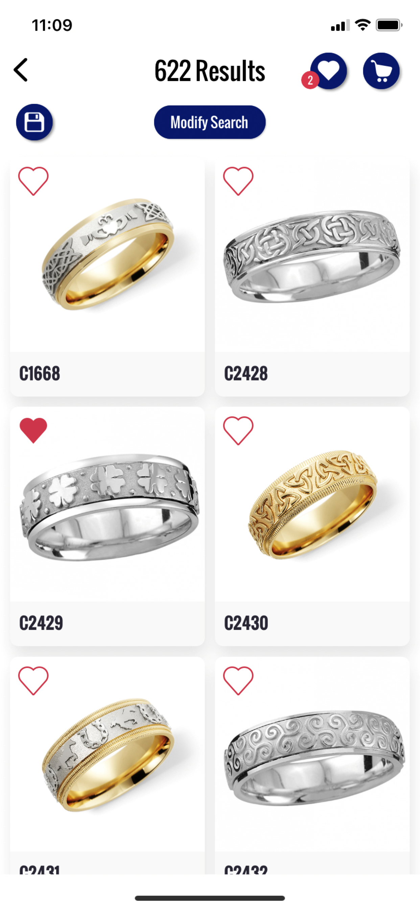Favorite ring C1668 with its heart
This screenshot has width=420, height=909.
pyautogui.click(x=33, y=181)
